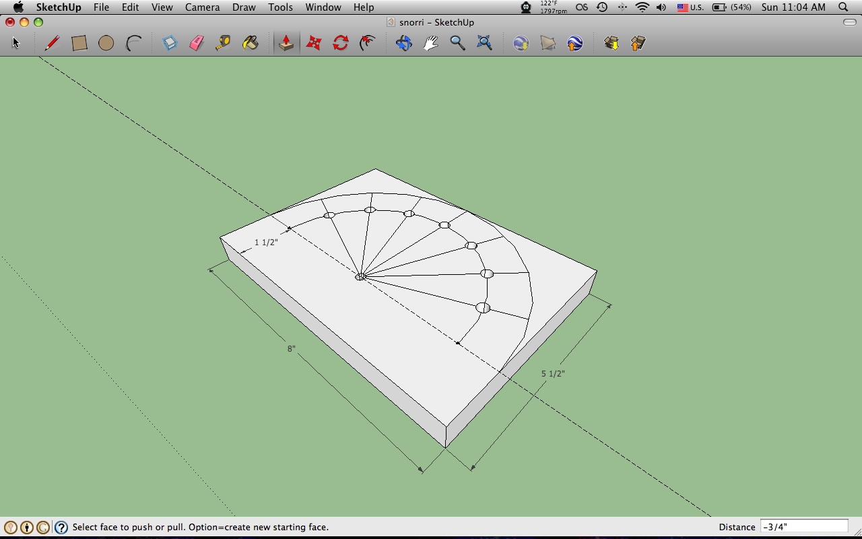Click the Make Component icon
862x539 pixels.
pos(170,43)
